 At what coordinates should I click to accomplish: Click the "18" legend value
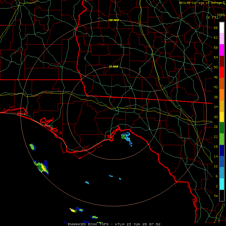point(216,147)
